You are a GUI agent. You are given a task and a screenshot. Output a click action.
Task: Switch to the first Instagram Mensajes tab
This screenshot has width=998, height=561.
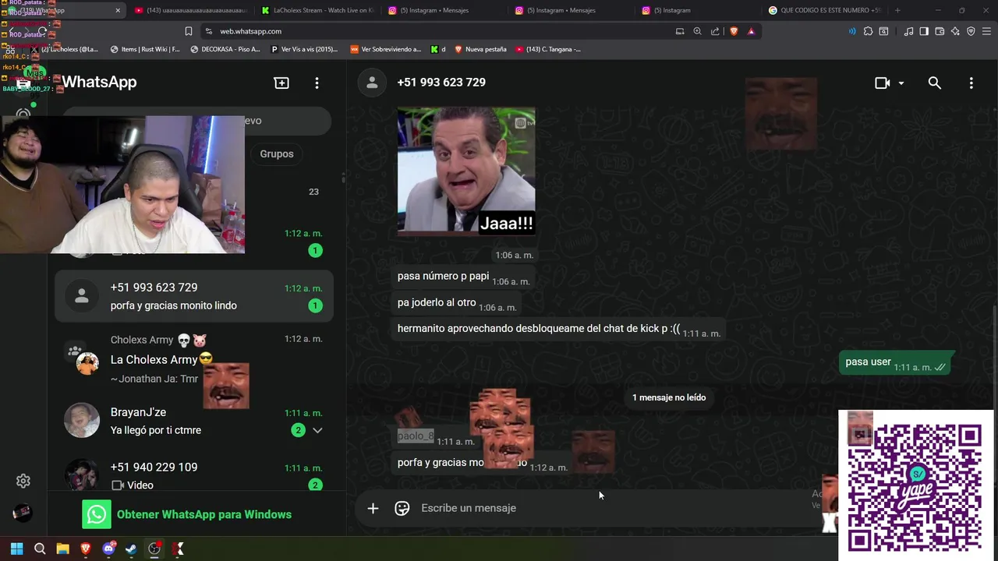tap(444, 10)
